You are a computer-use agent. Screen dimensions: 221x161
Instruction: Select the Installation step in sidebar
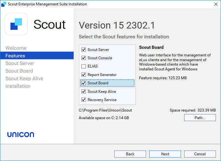18,86
